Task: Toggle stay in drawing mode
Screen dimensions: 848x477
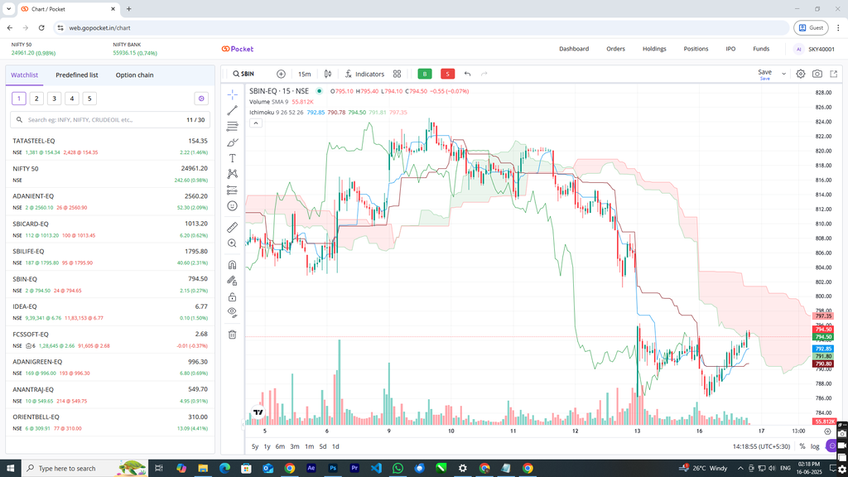Action: (232, 281)
